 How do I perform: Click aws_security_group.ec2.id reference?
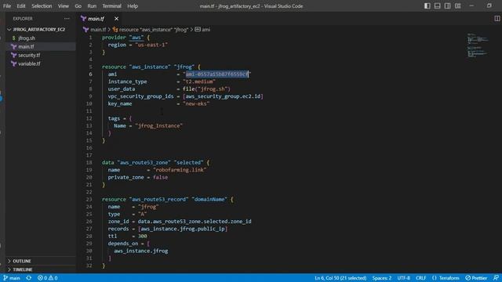[x=223, y=96]
